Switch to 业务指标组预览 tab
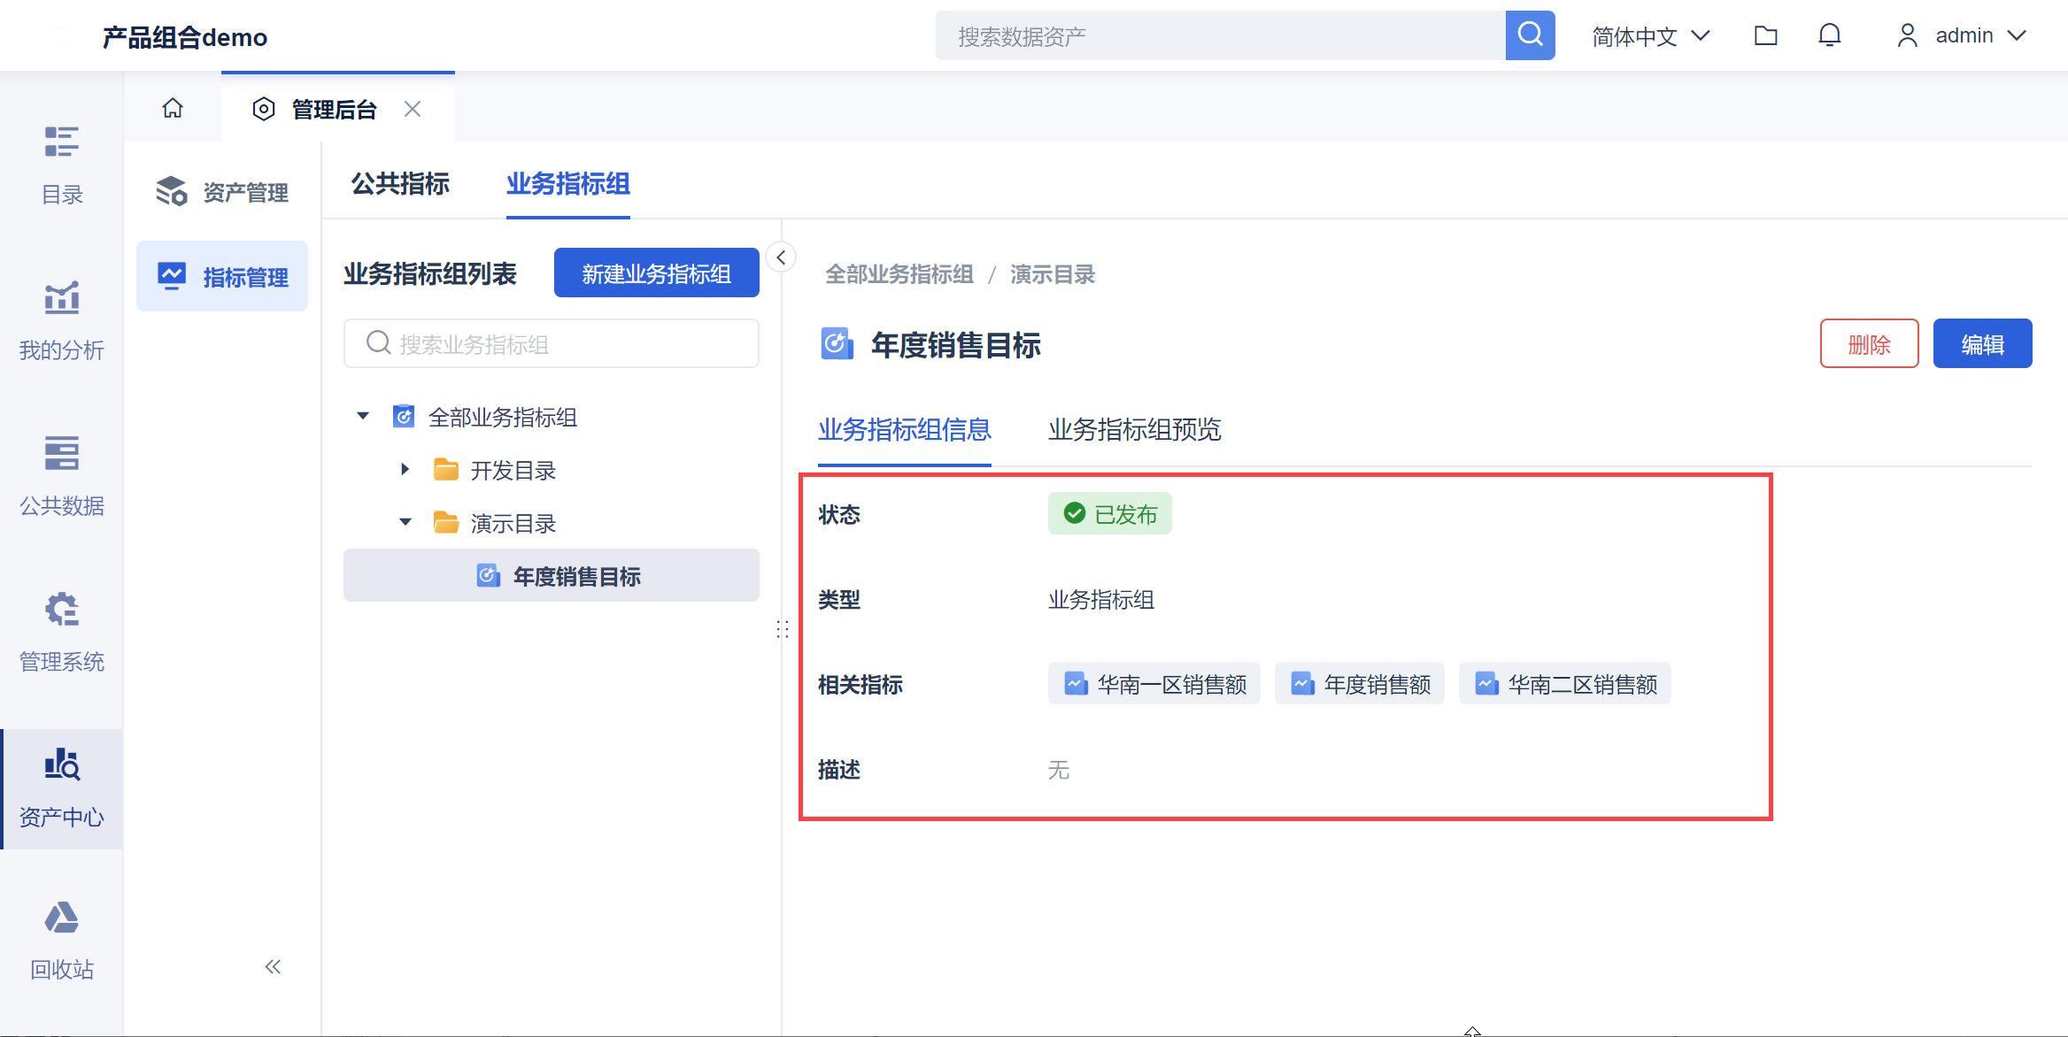Viewport: 2068px width, 1037px height. point(1134,429)
